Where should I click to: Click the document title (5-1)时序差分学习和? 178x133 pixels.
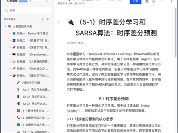(112, 22)
